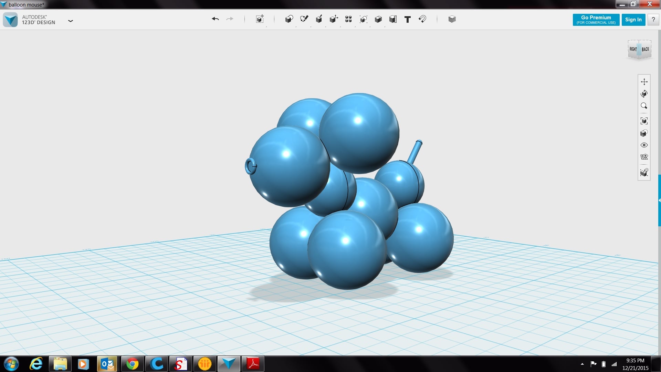This screenshot has width=661, height=372.
Task: Open the Materials icon
Action: point(452,19)
